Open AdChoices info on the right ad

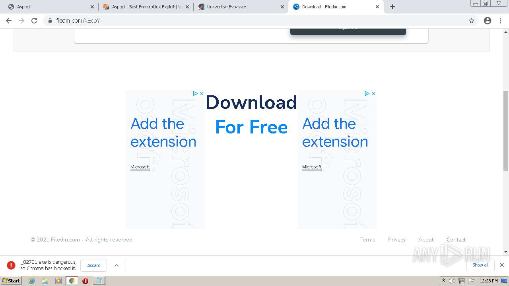(367, 93)
